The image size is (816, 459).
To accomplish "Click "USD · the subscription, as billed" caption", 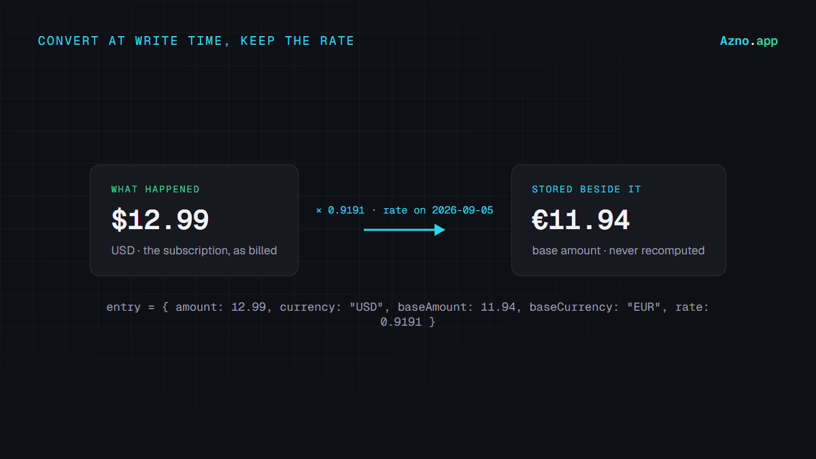I will [194, 250].
